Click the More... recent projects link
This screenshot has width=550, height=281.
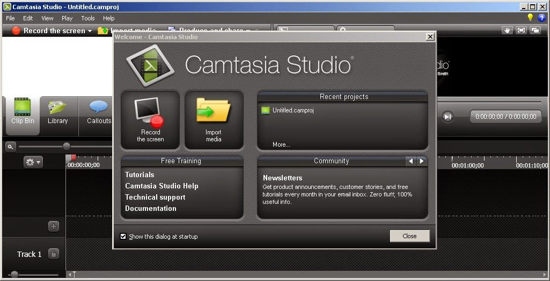click(281, 145)
